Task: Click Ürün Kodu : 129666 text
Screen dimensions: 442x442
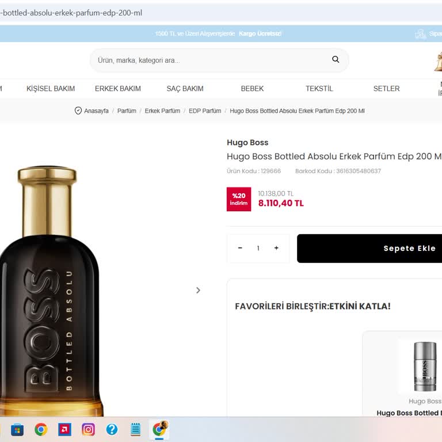Action: pyautogui.click(x=254, y=171)
